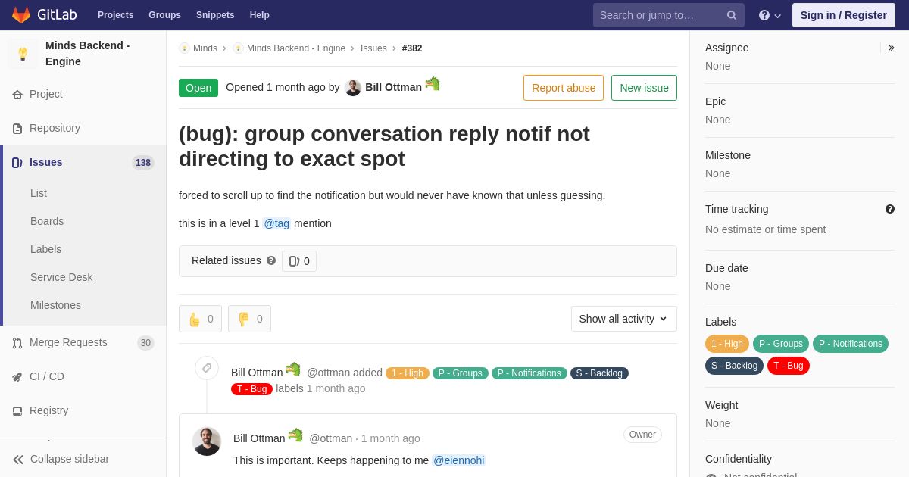Click the Minds breadcrumb group icon
Image resolution: width=909 pixels, height=477 pixels.
[184, 48]
